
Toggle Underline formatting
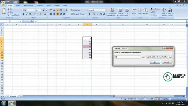(x=30, y=14)
